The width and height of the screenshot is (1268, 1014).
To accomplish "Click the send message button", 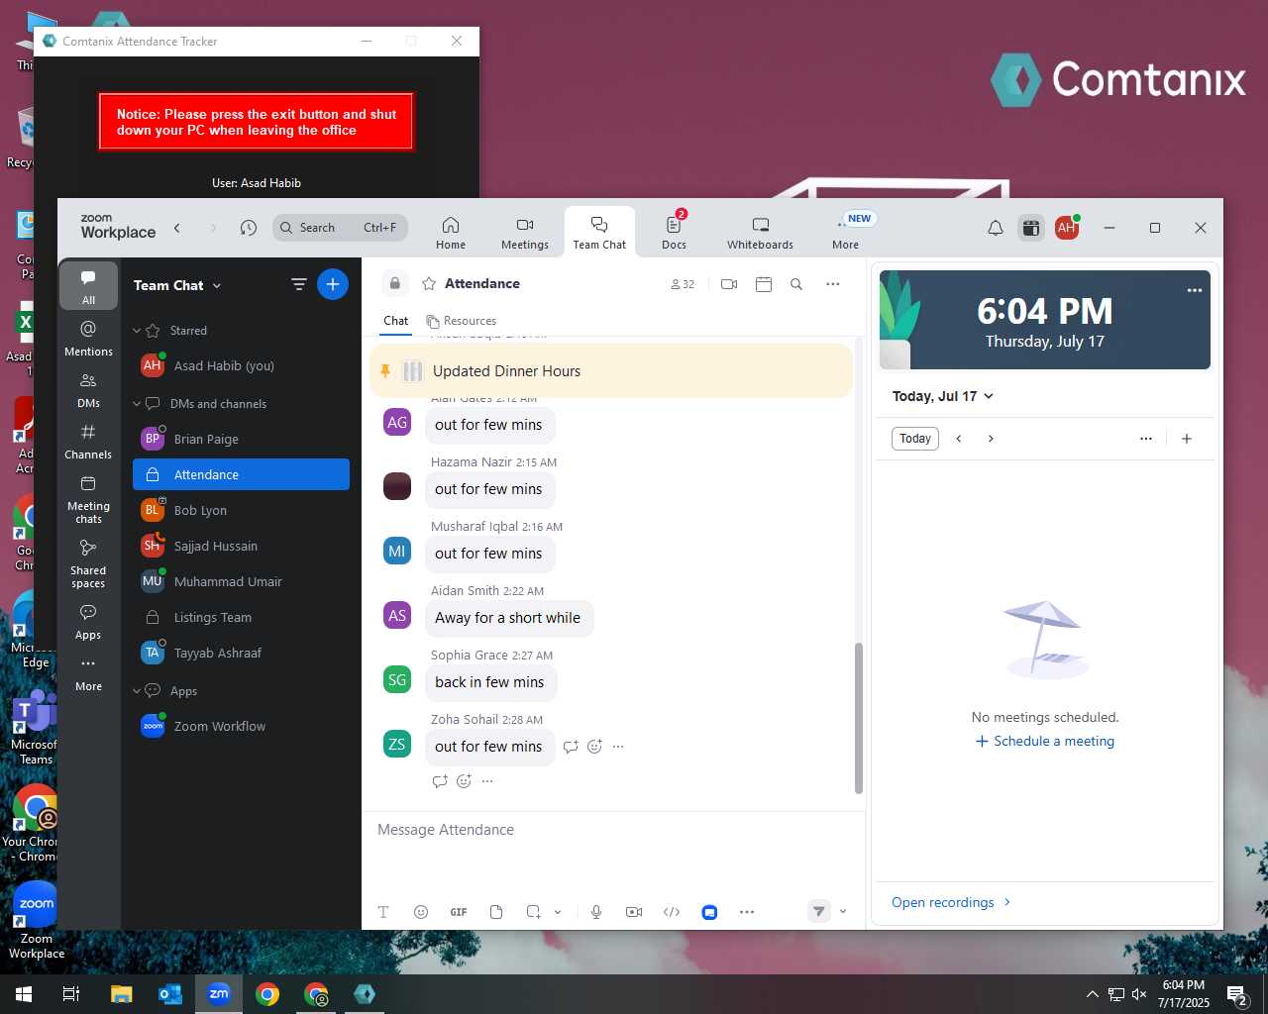I will pyautogui.click(x=818, y=912).
